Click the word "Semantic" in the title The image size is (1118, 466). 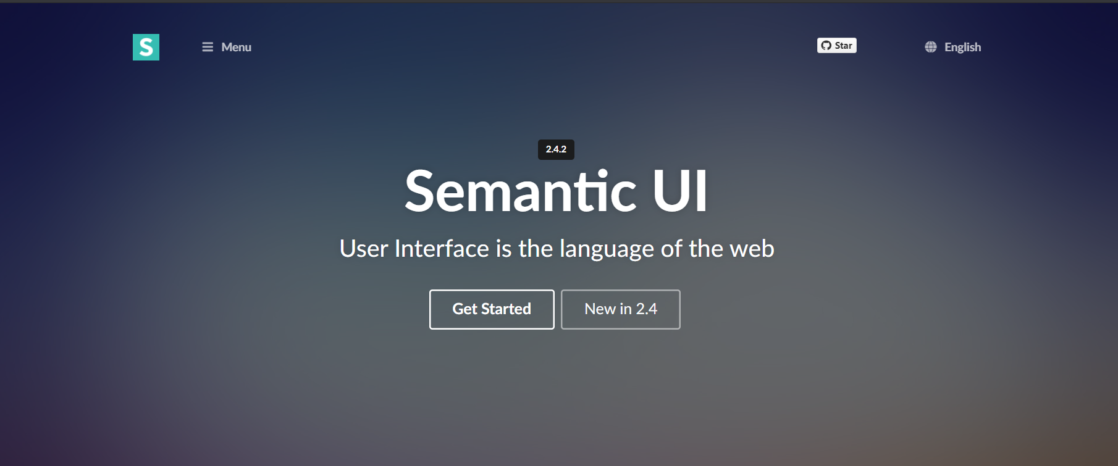pyautogui.click(x=520, y=191)
